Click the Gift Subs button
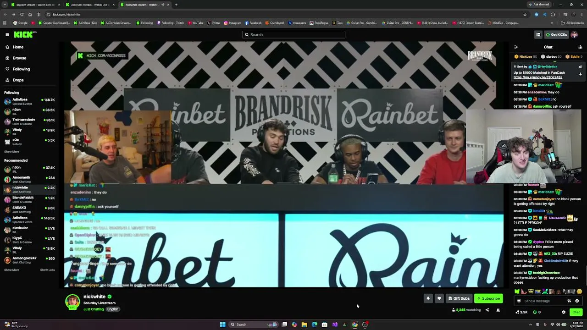 tap(459, 298)
